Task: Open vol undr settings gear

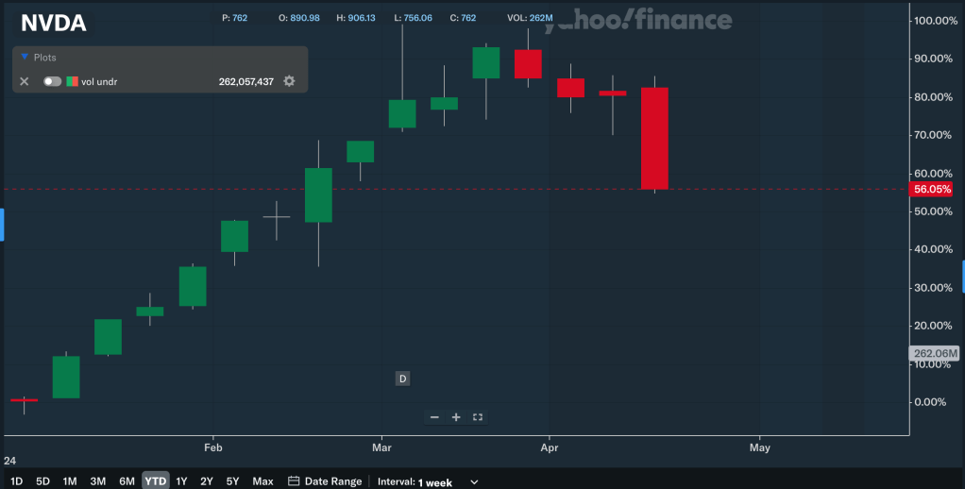Action: point(289,82)
